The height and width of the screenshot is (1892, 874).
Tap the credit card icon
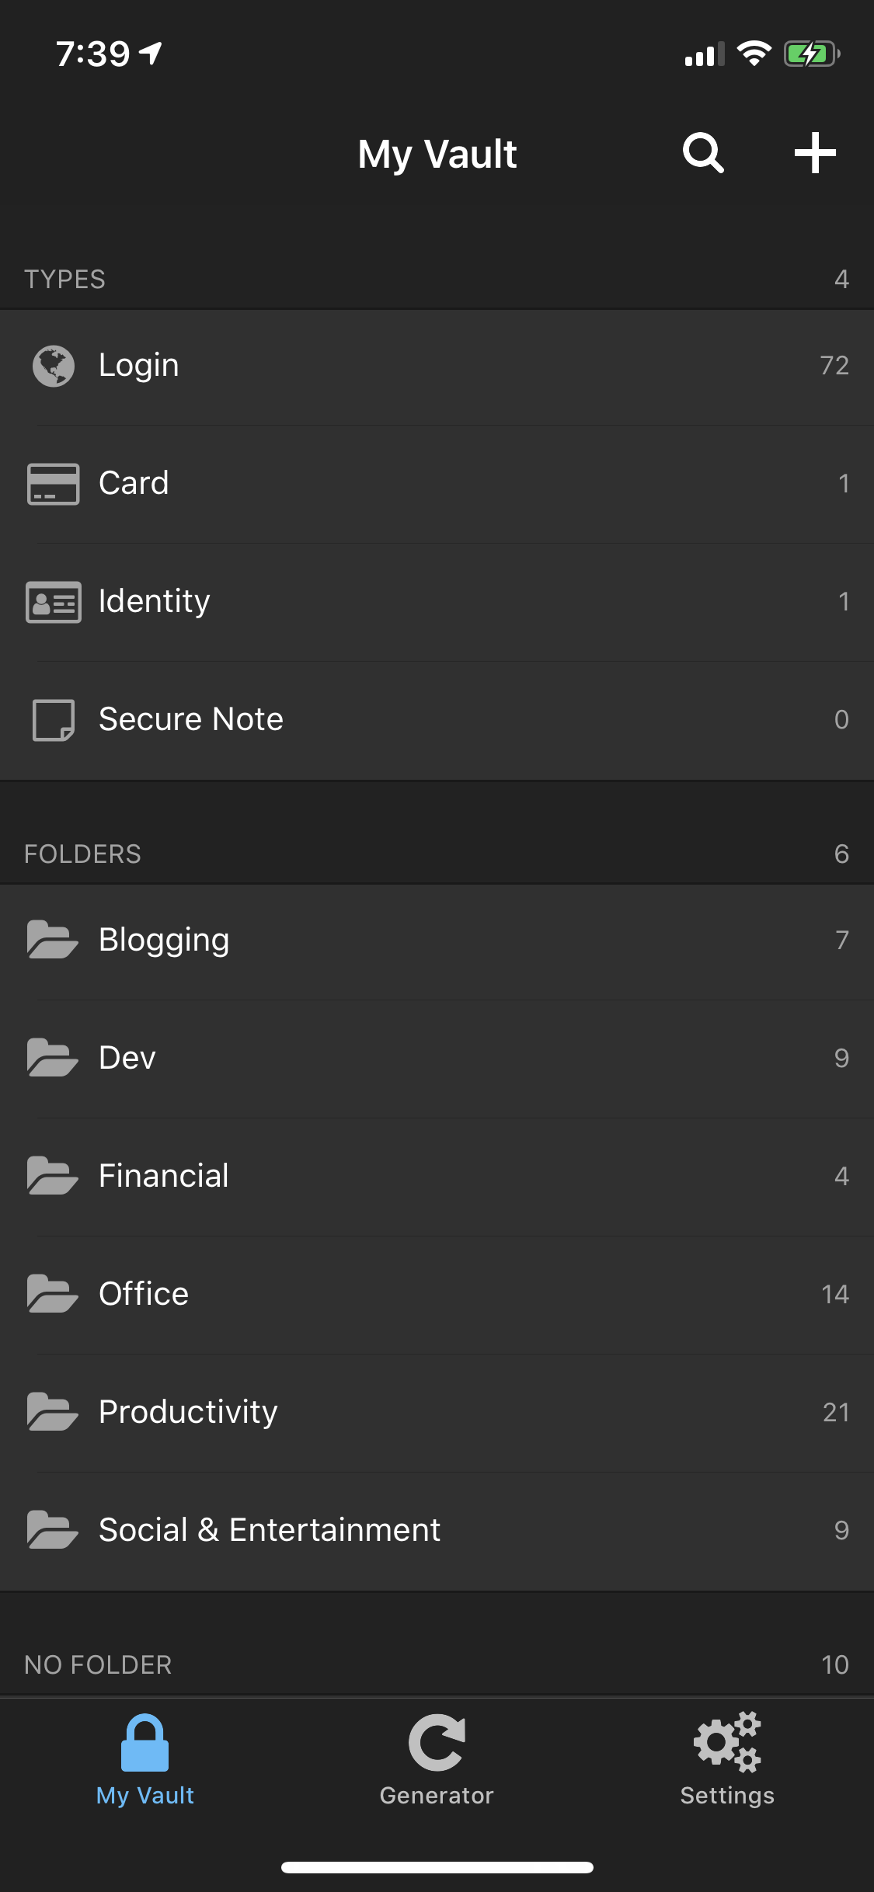click(54, 484)
